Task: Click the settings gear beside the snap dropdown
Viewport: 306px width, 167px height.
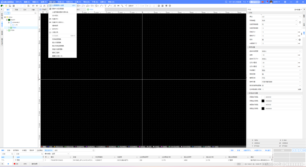Action: pos(300,40)
